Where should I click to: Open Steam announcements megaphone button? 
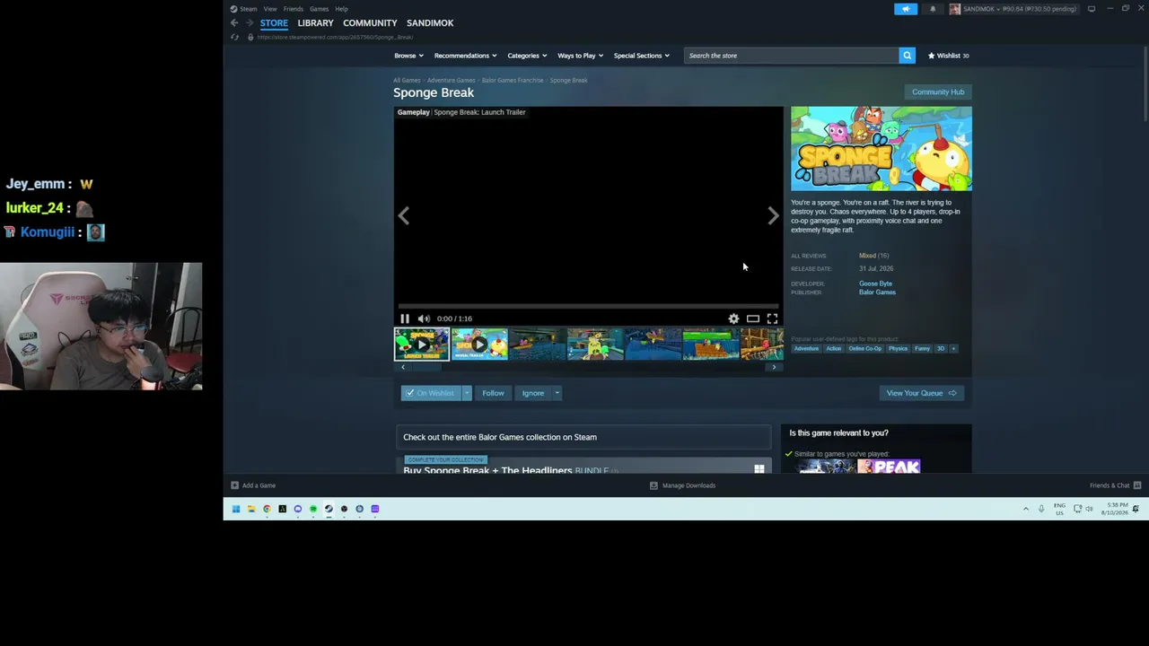pyautogui.click(x=906, y=9)
